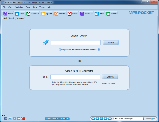Stop playback in media player

click(105, 119)
